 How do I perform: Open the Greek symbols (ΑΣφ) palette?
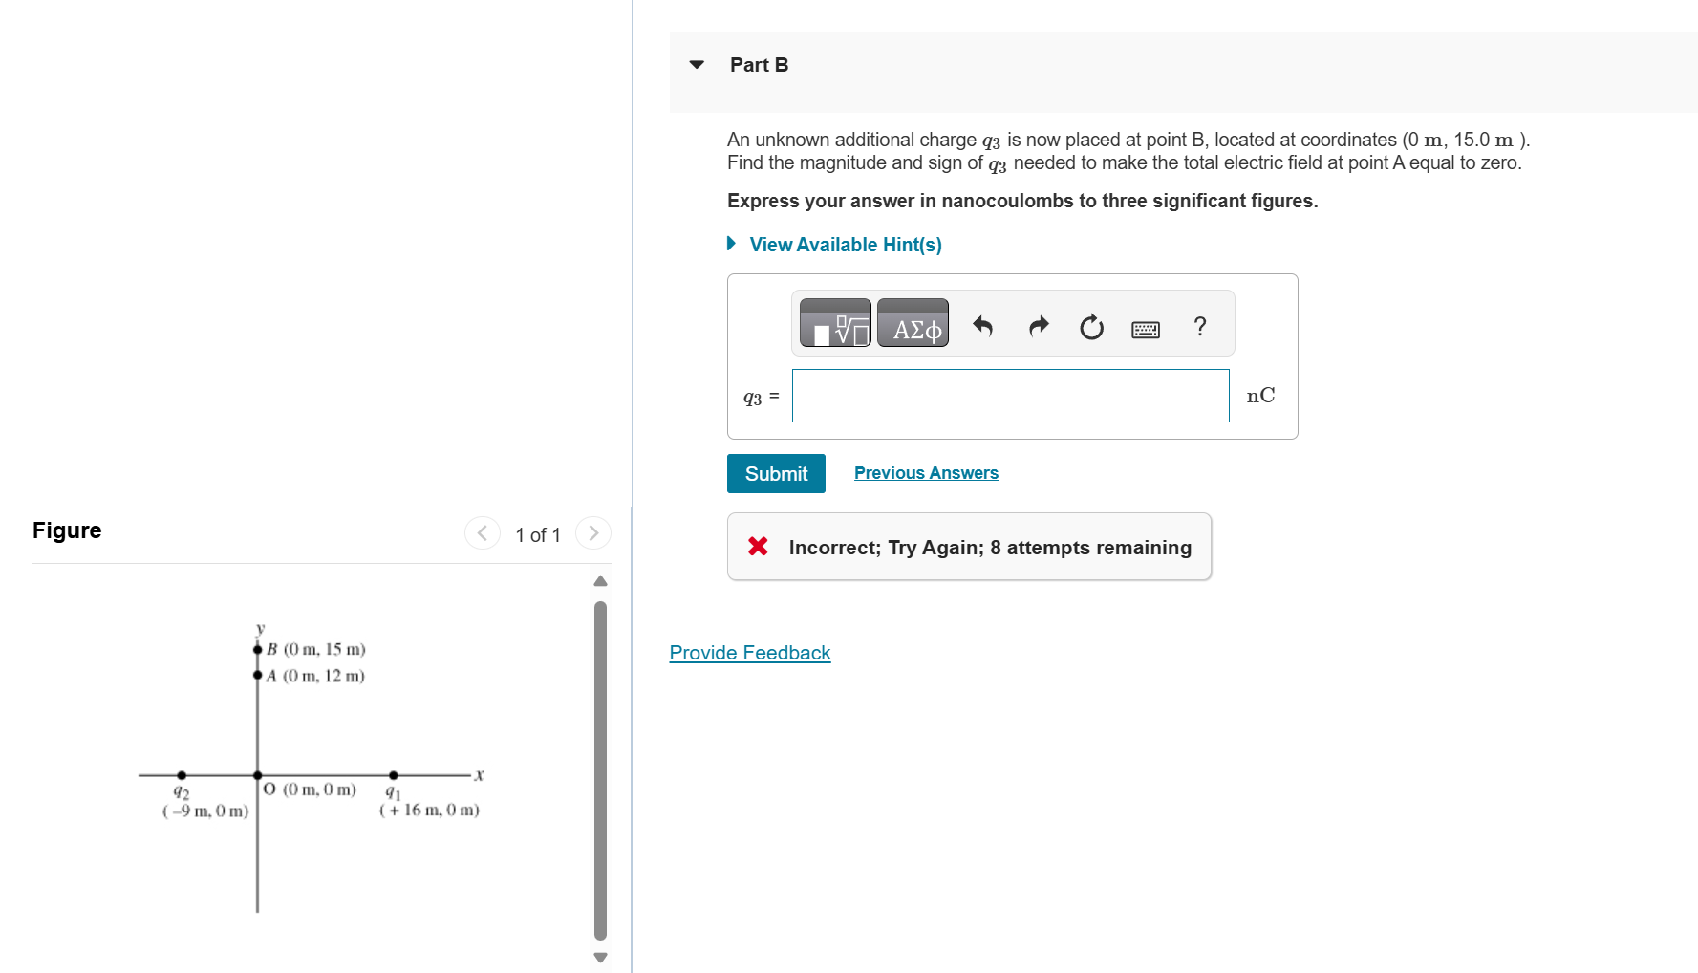[x=912, y=323]
